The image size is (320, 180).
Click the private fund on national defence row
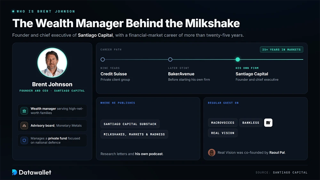[52, 140]
